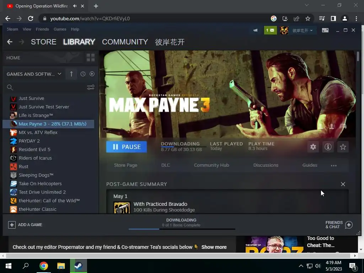Go to the COMMUNITY tab
Screen dimensions: 364x273
[125, 42]
